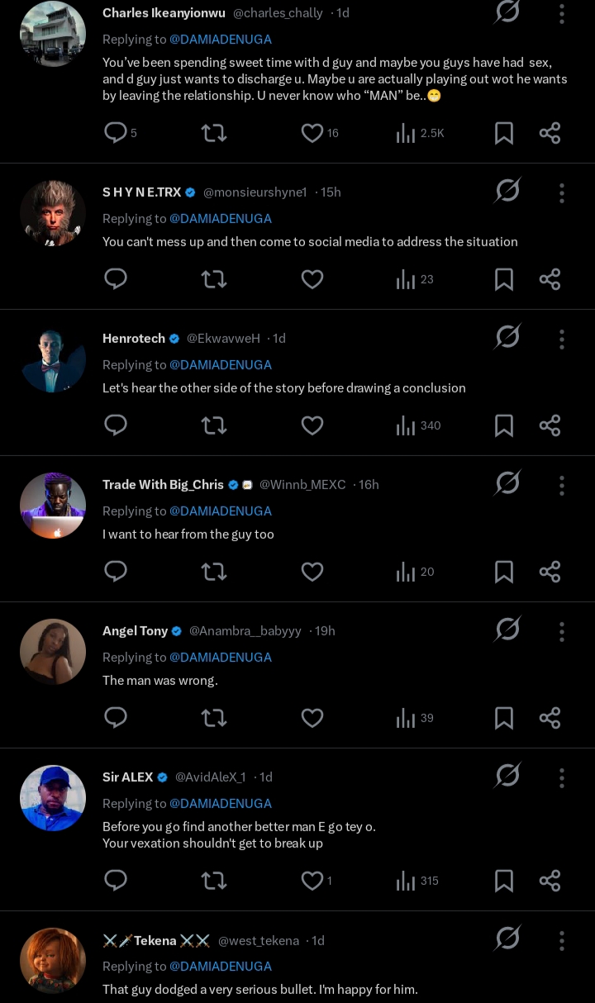The image size is (595, 1003).
Task: Open the @charles_chally profile handle
Action: pos(278,13)
